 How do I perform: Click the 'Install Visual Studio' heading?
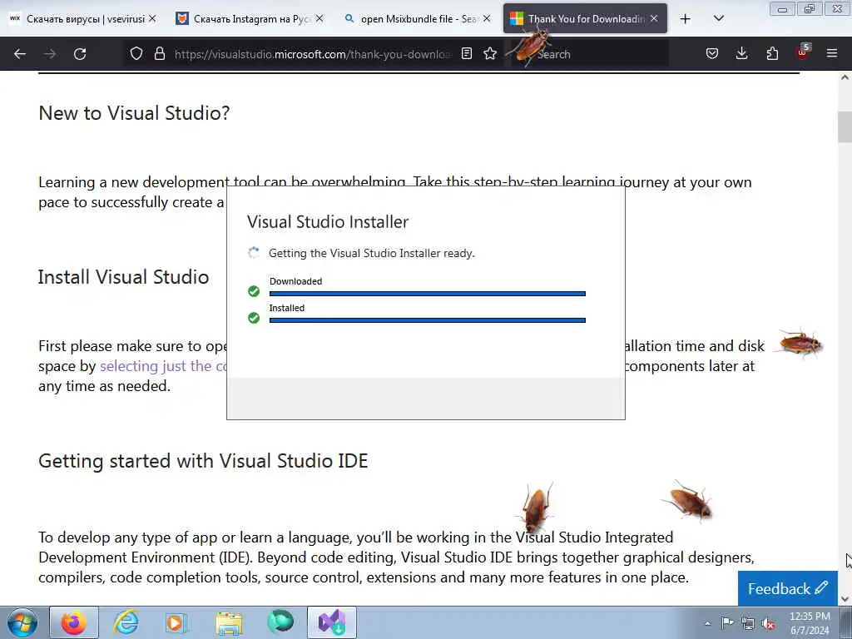point(123,277)
